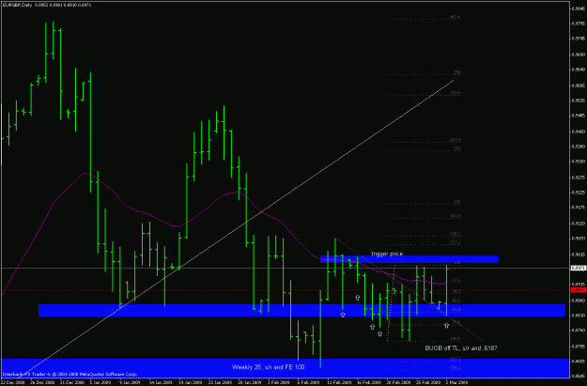This screenshot has width=587, height=386.
Task: Select the descending thin trendline near BUOB note
Action: 409,290
